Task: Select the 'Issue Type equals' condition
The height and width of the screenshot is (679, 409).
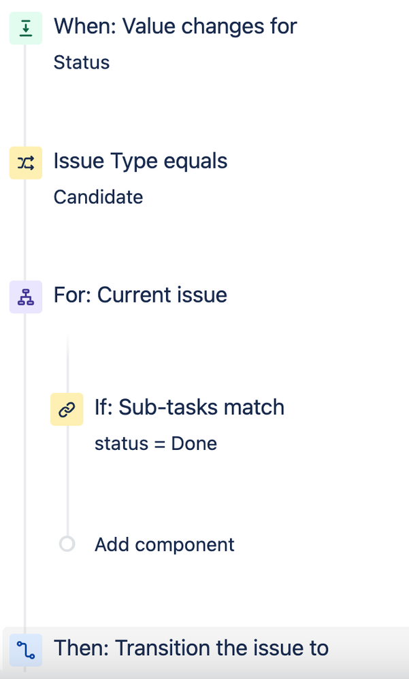Action: [x=140, y=161]
